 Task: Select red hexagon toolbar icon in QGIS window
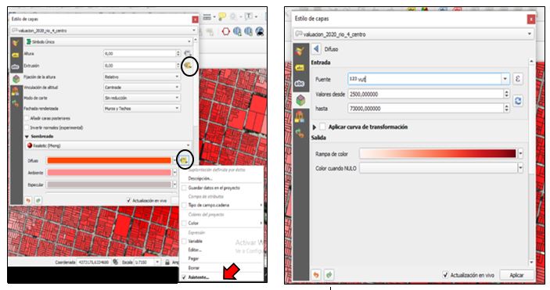click(225, 31)
